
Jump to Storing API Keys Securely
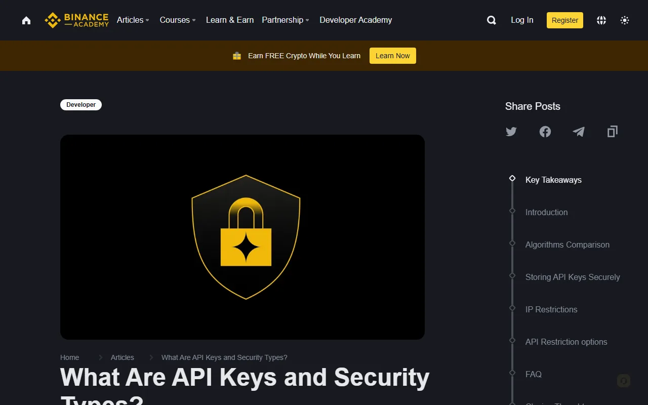(573, 277)
